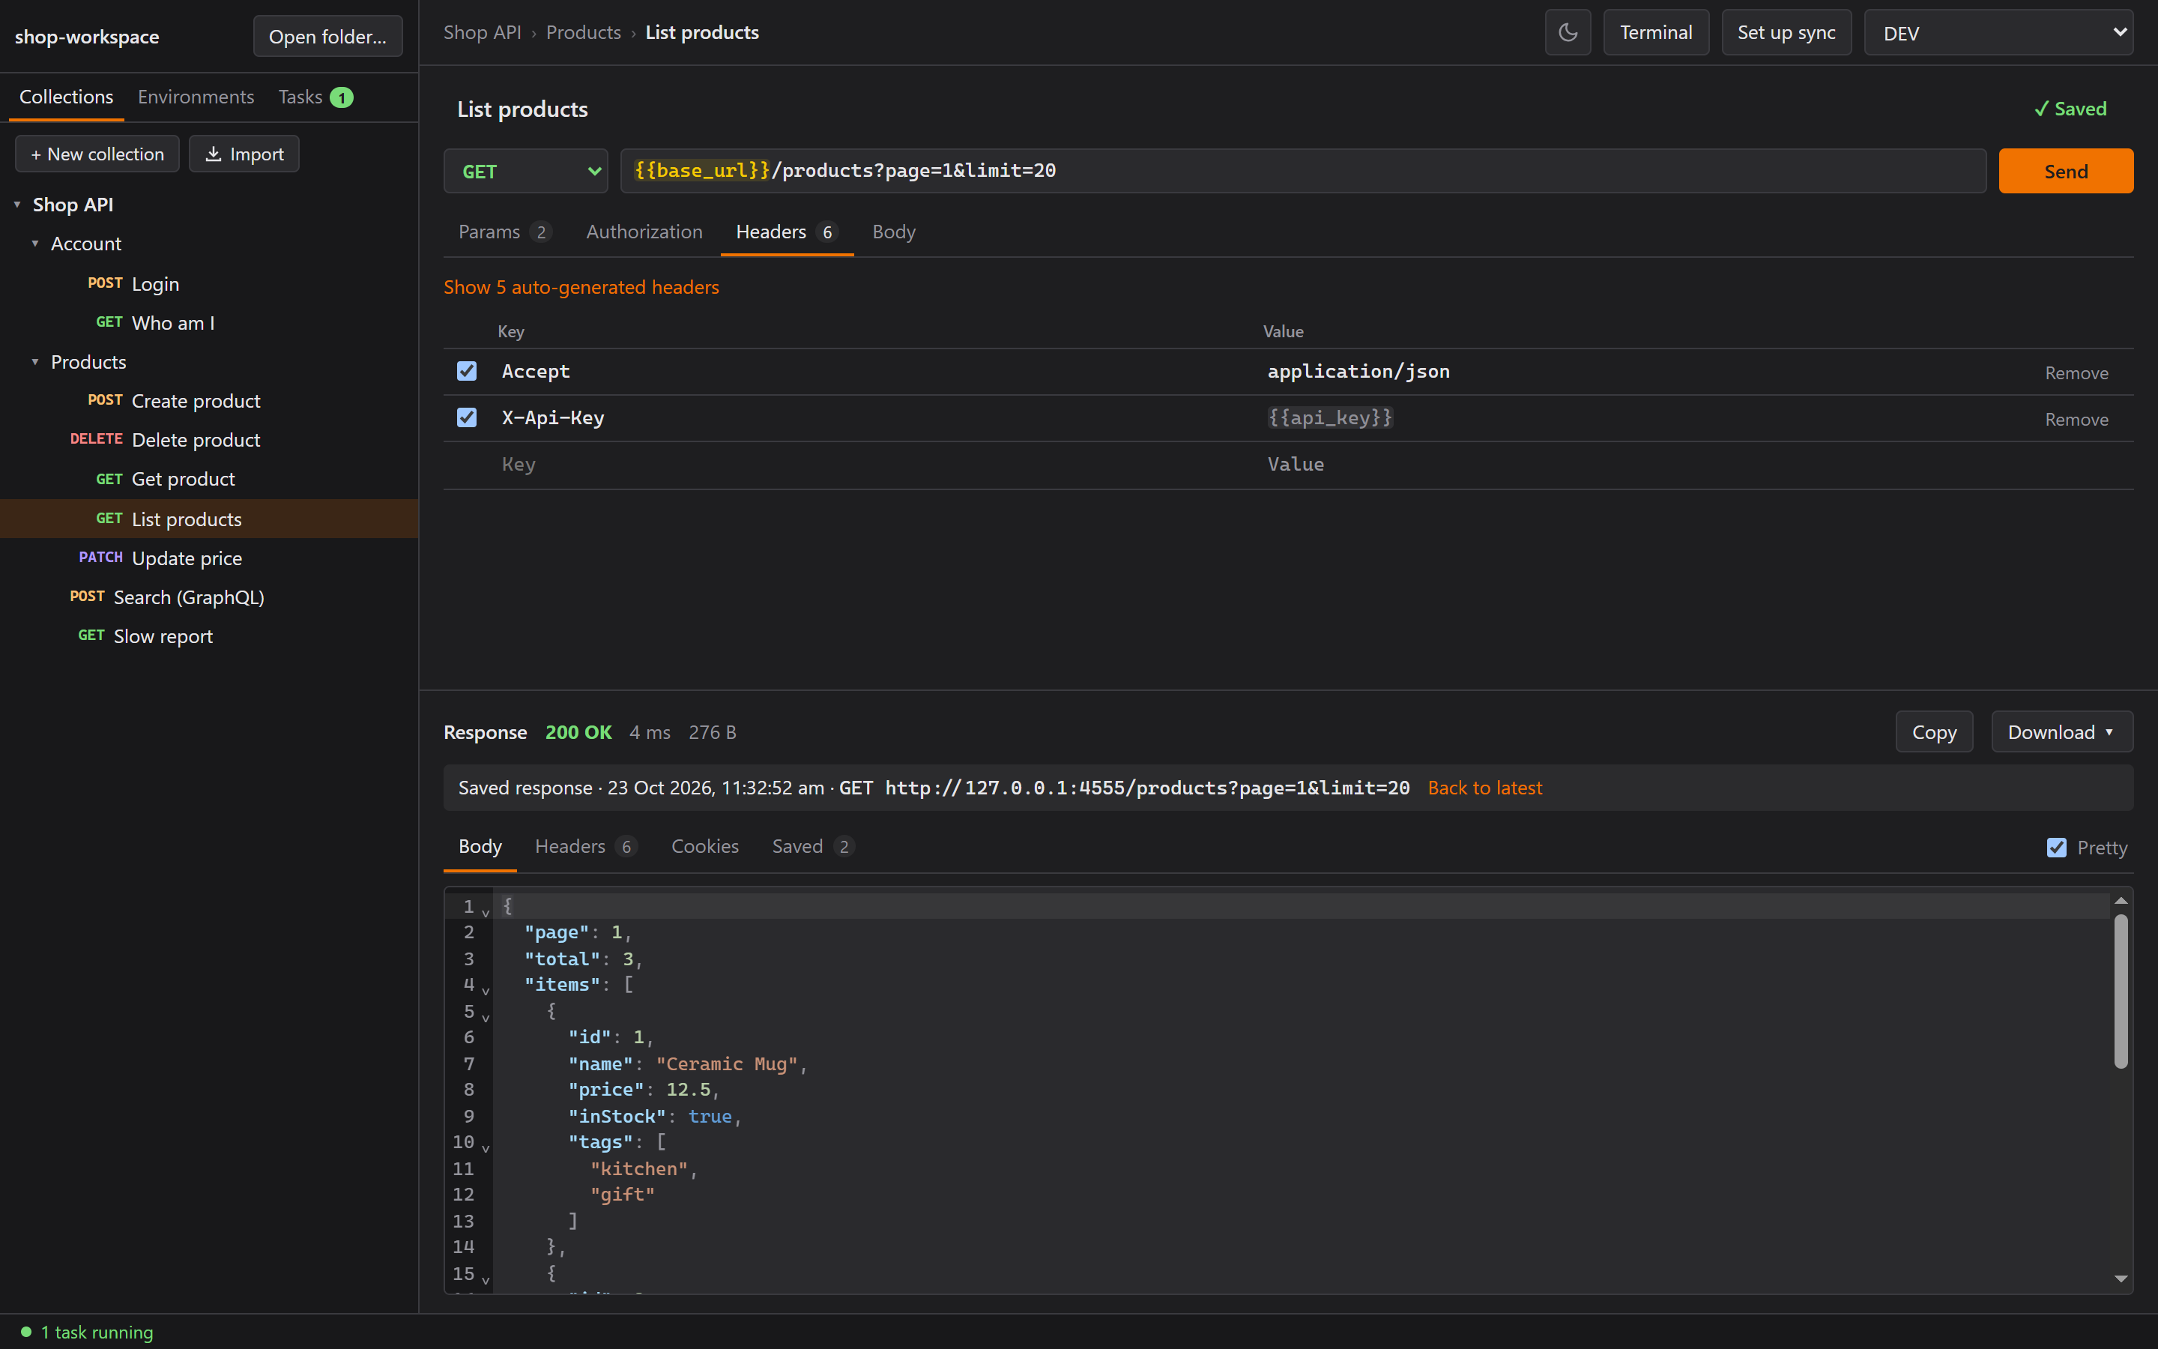Open the Saved responses tab
Viewport: 2158px width, 1349px height.
tap(812, 846)
